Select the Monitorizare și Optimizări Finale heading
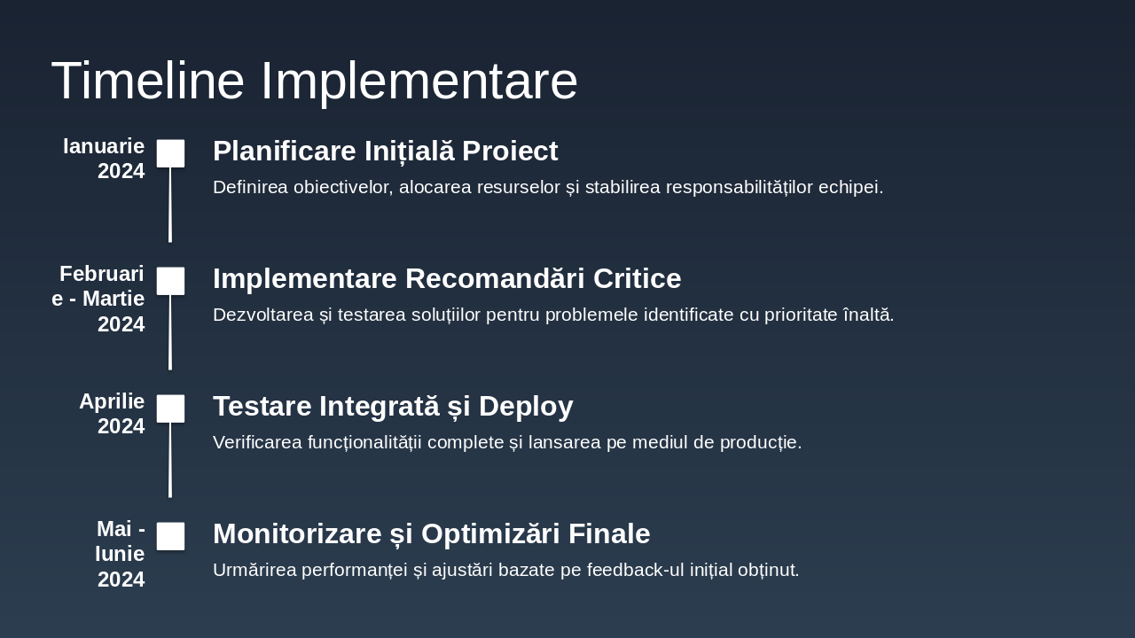The width and height of the screenshot is (1135, 638). click(x=432, y=533)
